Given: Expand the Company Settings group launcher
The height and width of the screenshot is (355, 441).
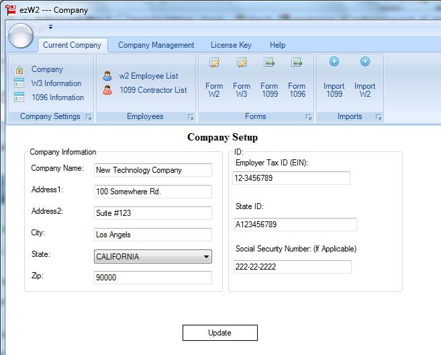Looking at the screenshot, I should tap(89, 117).
